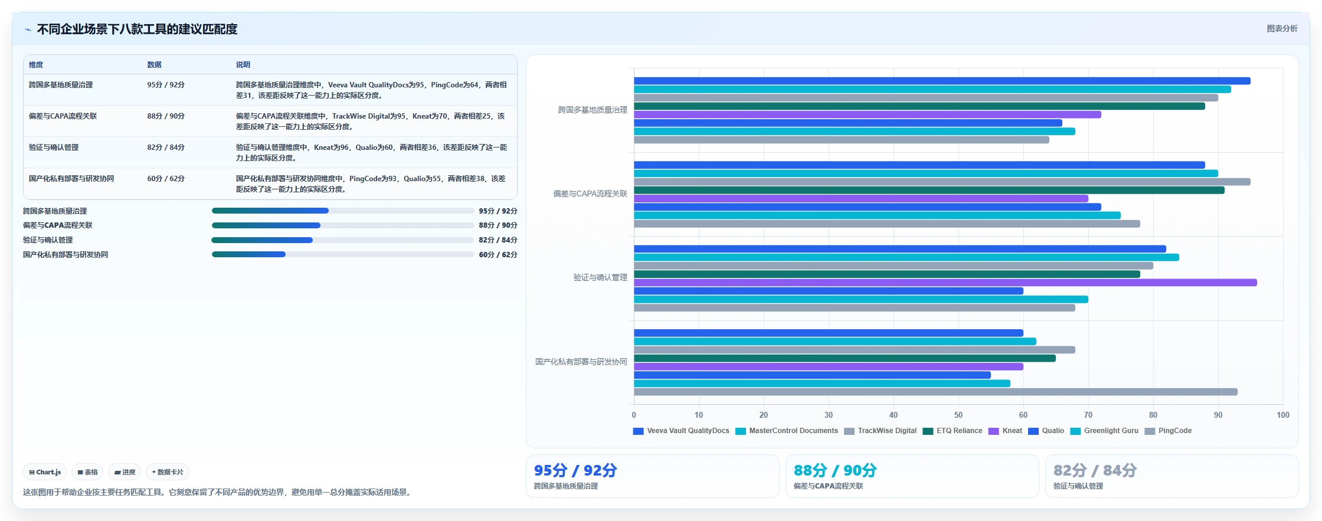The width and height of the screenshot is (1322, 521).
Task: Open the 95分 / 92分 data card
Action: pos(653,476)
